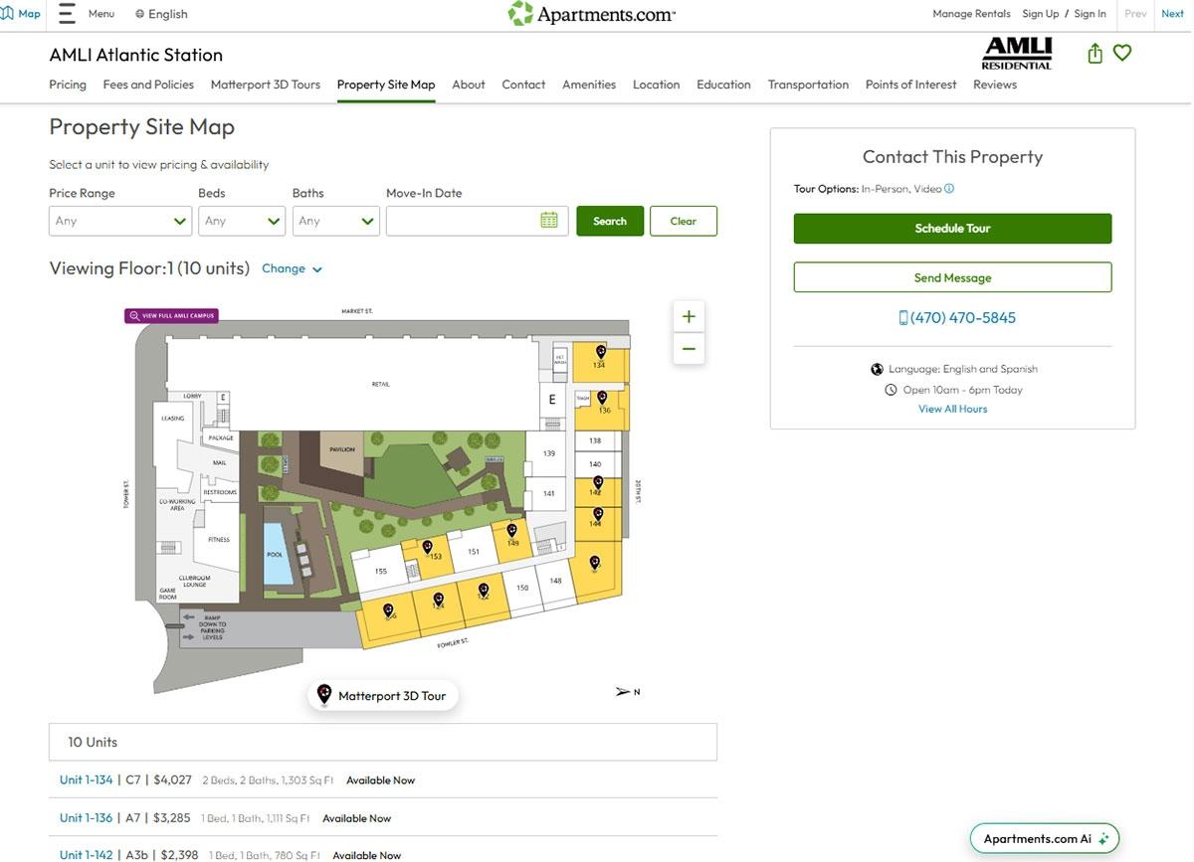Call the (470) 470-5845 phone link

957,318
